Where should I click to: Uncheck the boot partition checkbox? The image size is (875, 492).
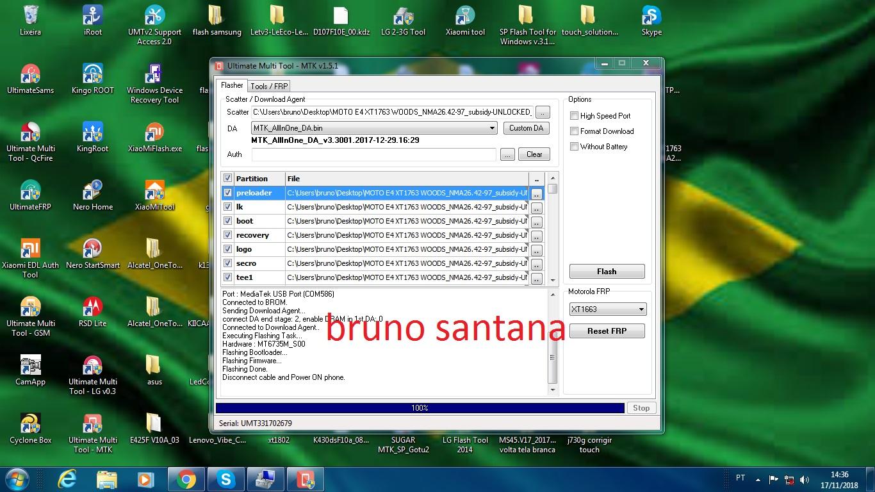(x=227, y=221)
